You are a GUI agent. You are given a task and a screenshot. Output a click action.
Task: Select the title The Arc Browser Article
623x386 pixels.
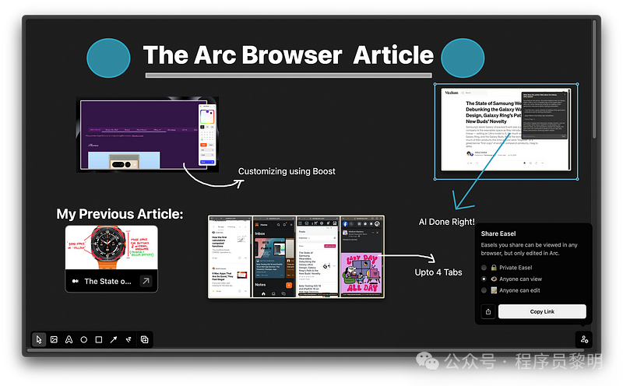pos(288,54)
